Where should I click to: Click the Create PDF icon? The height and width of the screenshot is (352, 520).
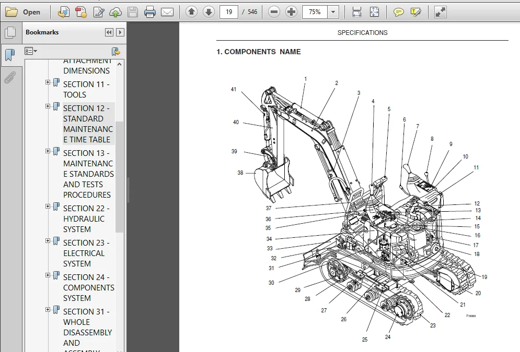[64, 12]
